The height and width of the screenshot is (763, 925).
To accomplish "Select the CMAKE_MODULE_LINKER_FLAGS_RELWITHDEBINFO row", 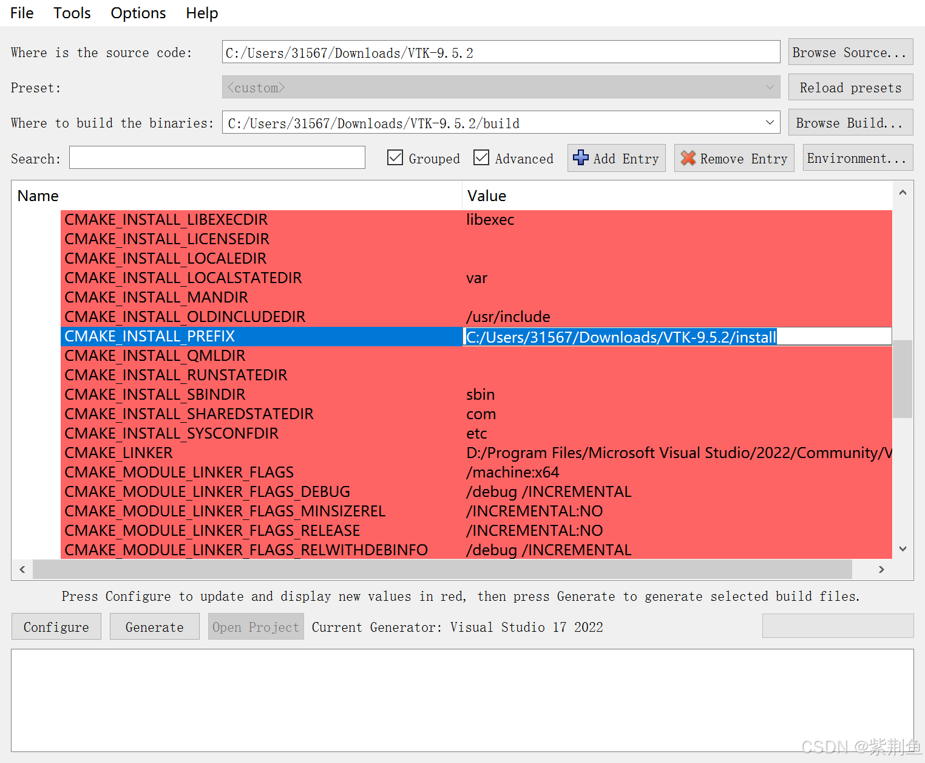I will point(476,550).
